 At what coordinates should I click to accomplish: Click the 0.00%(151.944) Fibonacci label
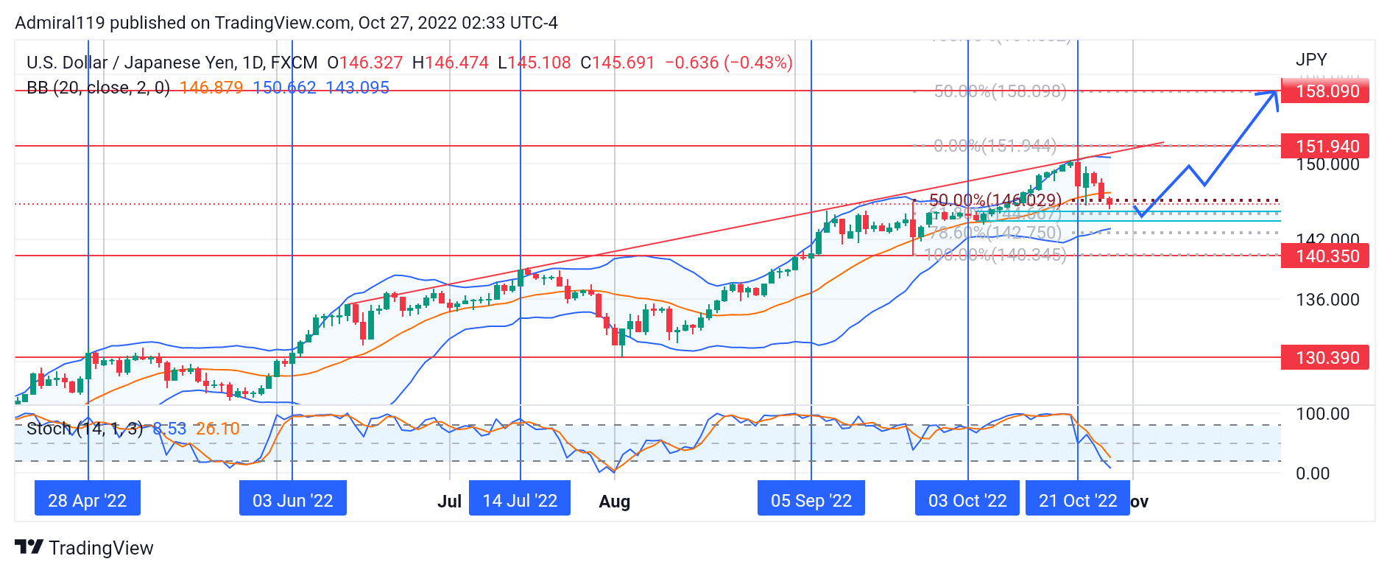click(995, 146)
